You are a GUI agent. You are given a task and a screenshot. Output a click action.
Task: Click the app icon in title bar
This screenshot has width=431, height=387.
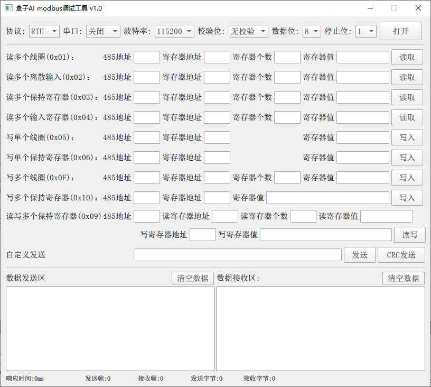[8, 8]
